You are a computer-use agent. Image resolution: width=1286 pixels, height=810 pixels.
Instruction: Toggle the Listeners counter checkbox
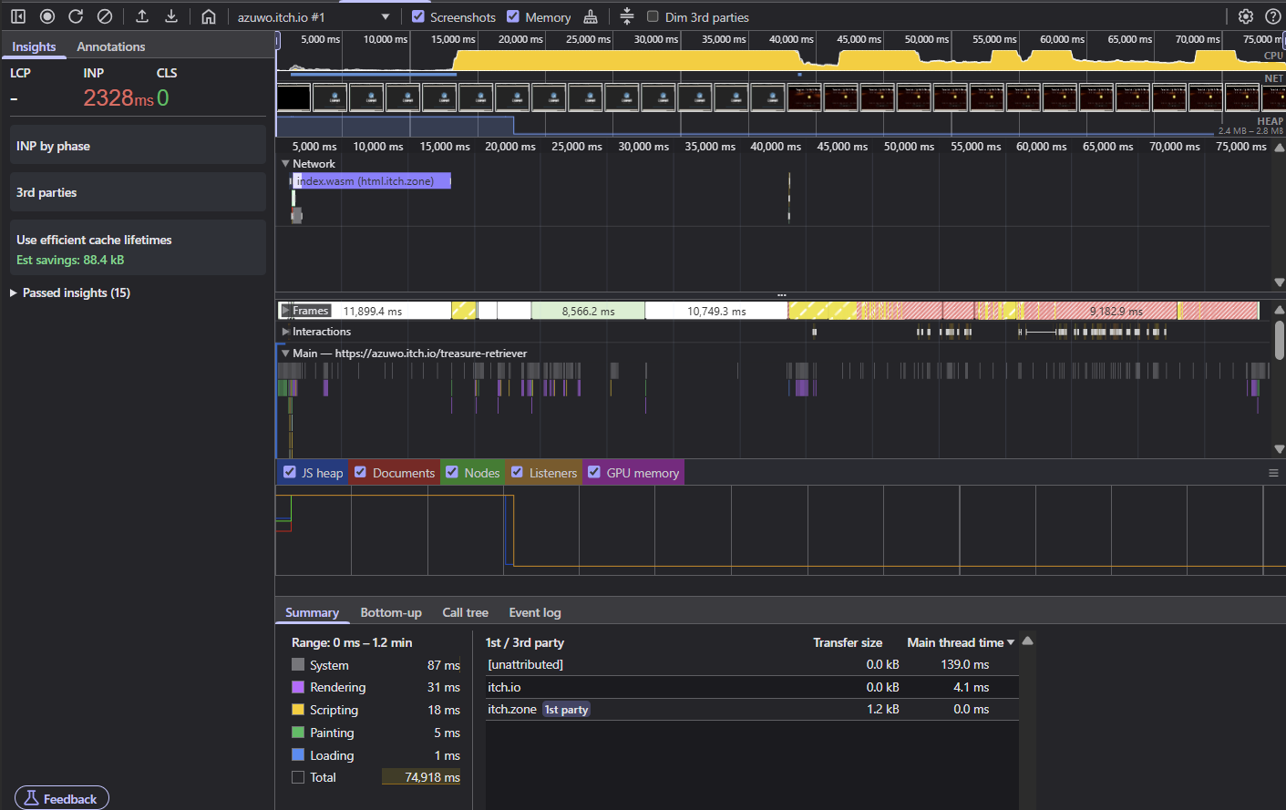pos(517,472)
